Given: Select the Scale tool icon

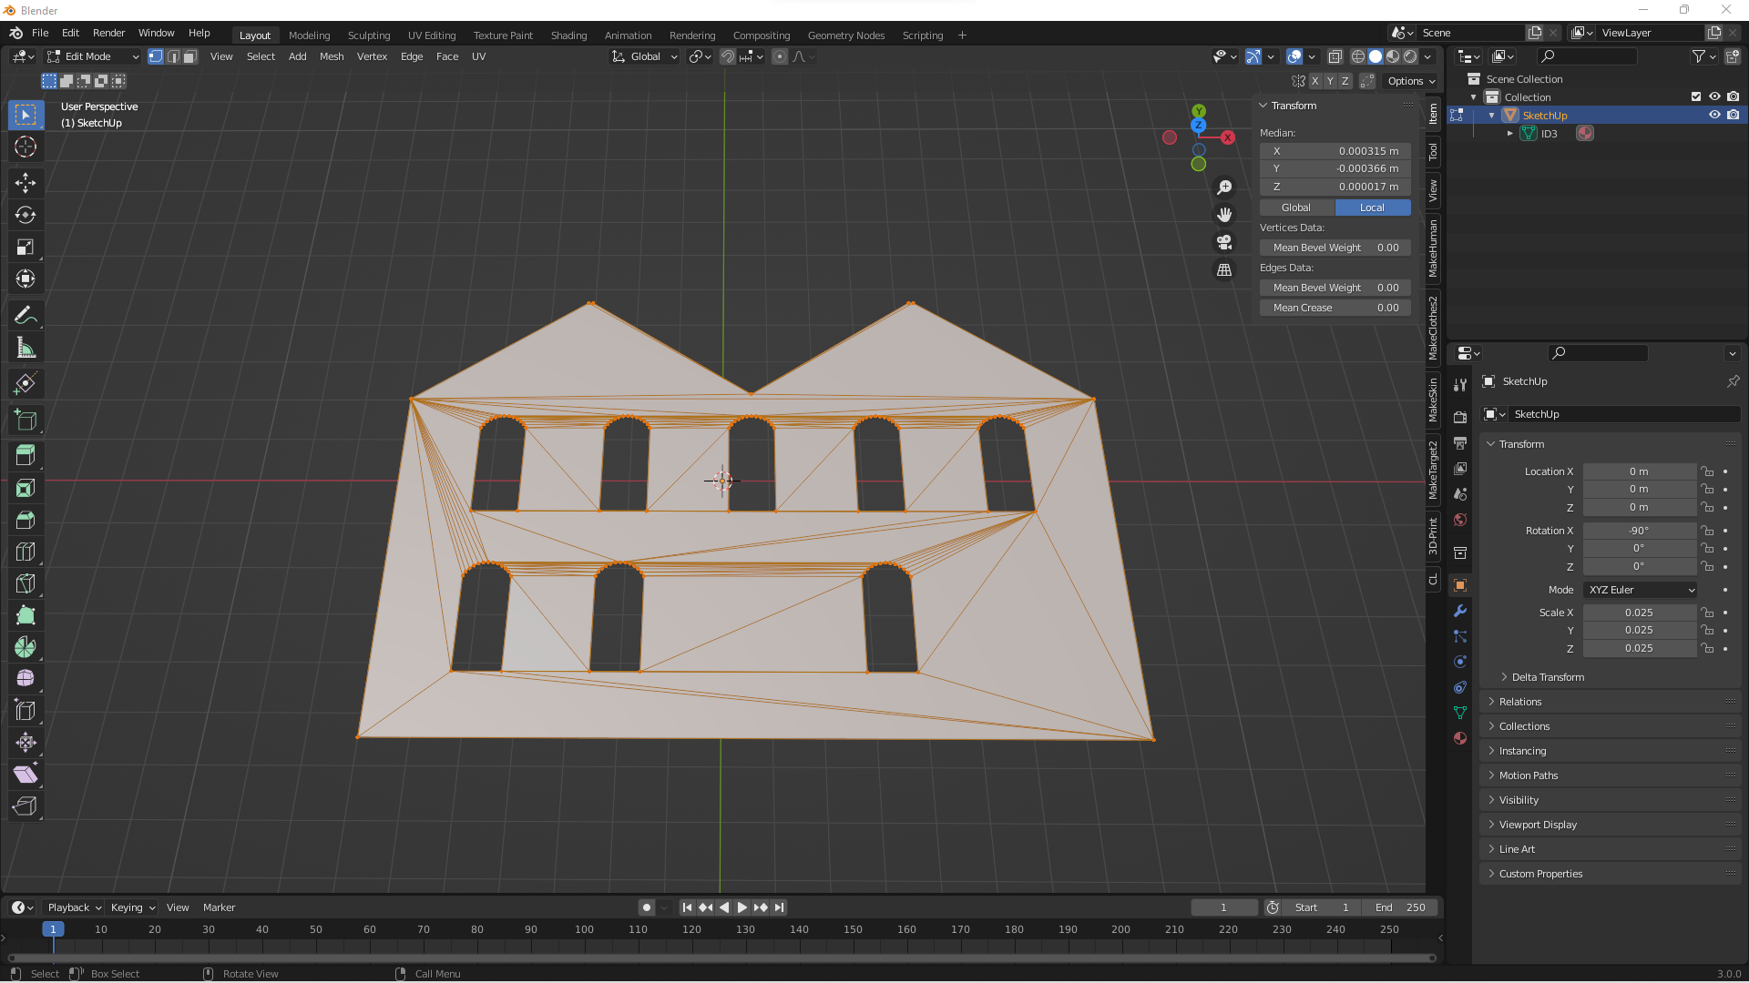Looking at the screenshot, I should pos(26,246).
